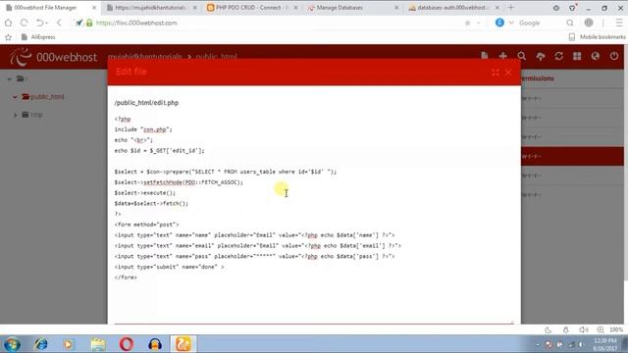The height and width of the screenshot is (353, 628).
Task: Click the browser vertical dots menu
Action: (603, 23)
